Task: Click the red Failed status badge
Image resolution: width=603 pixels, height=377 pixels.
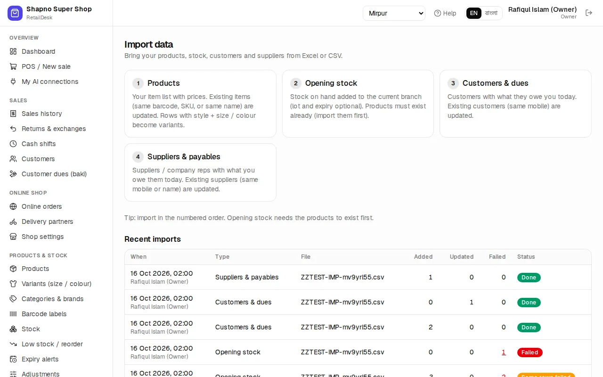Action: point(530,352)
